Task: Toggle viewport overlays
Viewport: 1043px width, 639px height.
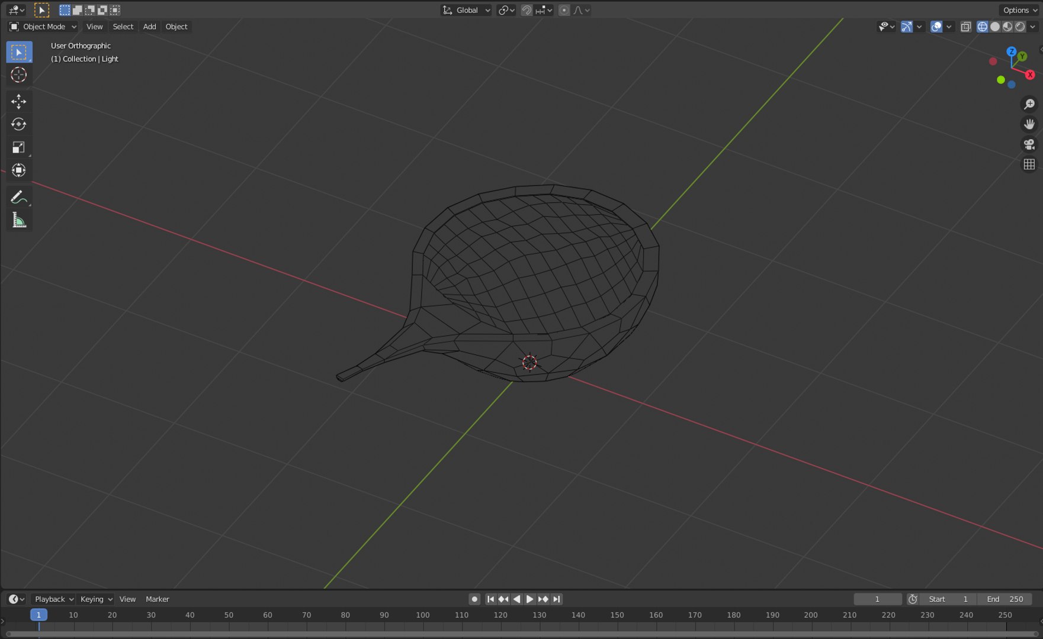Action: tap(936, 27)
